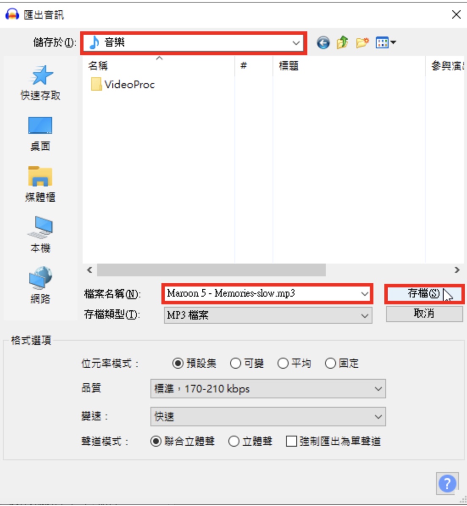Select the 固定 bit rate mode
Screen dimensions: 467x506
pos(342,363)
